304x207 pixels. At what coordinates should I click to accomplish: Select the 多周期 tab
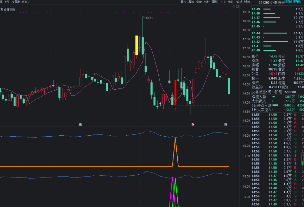pyautogui.click(x=16, y=2)
